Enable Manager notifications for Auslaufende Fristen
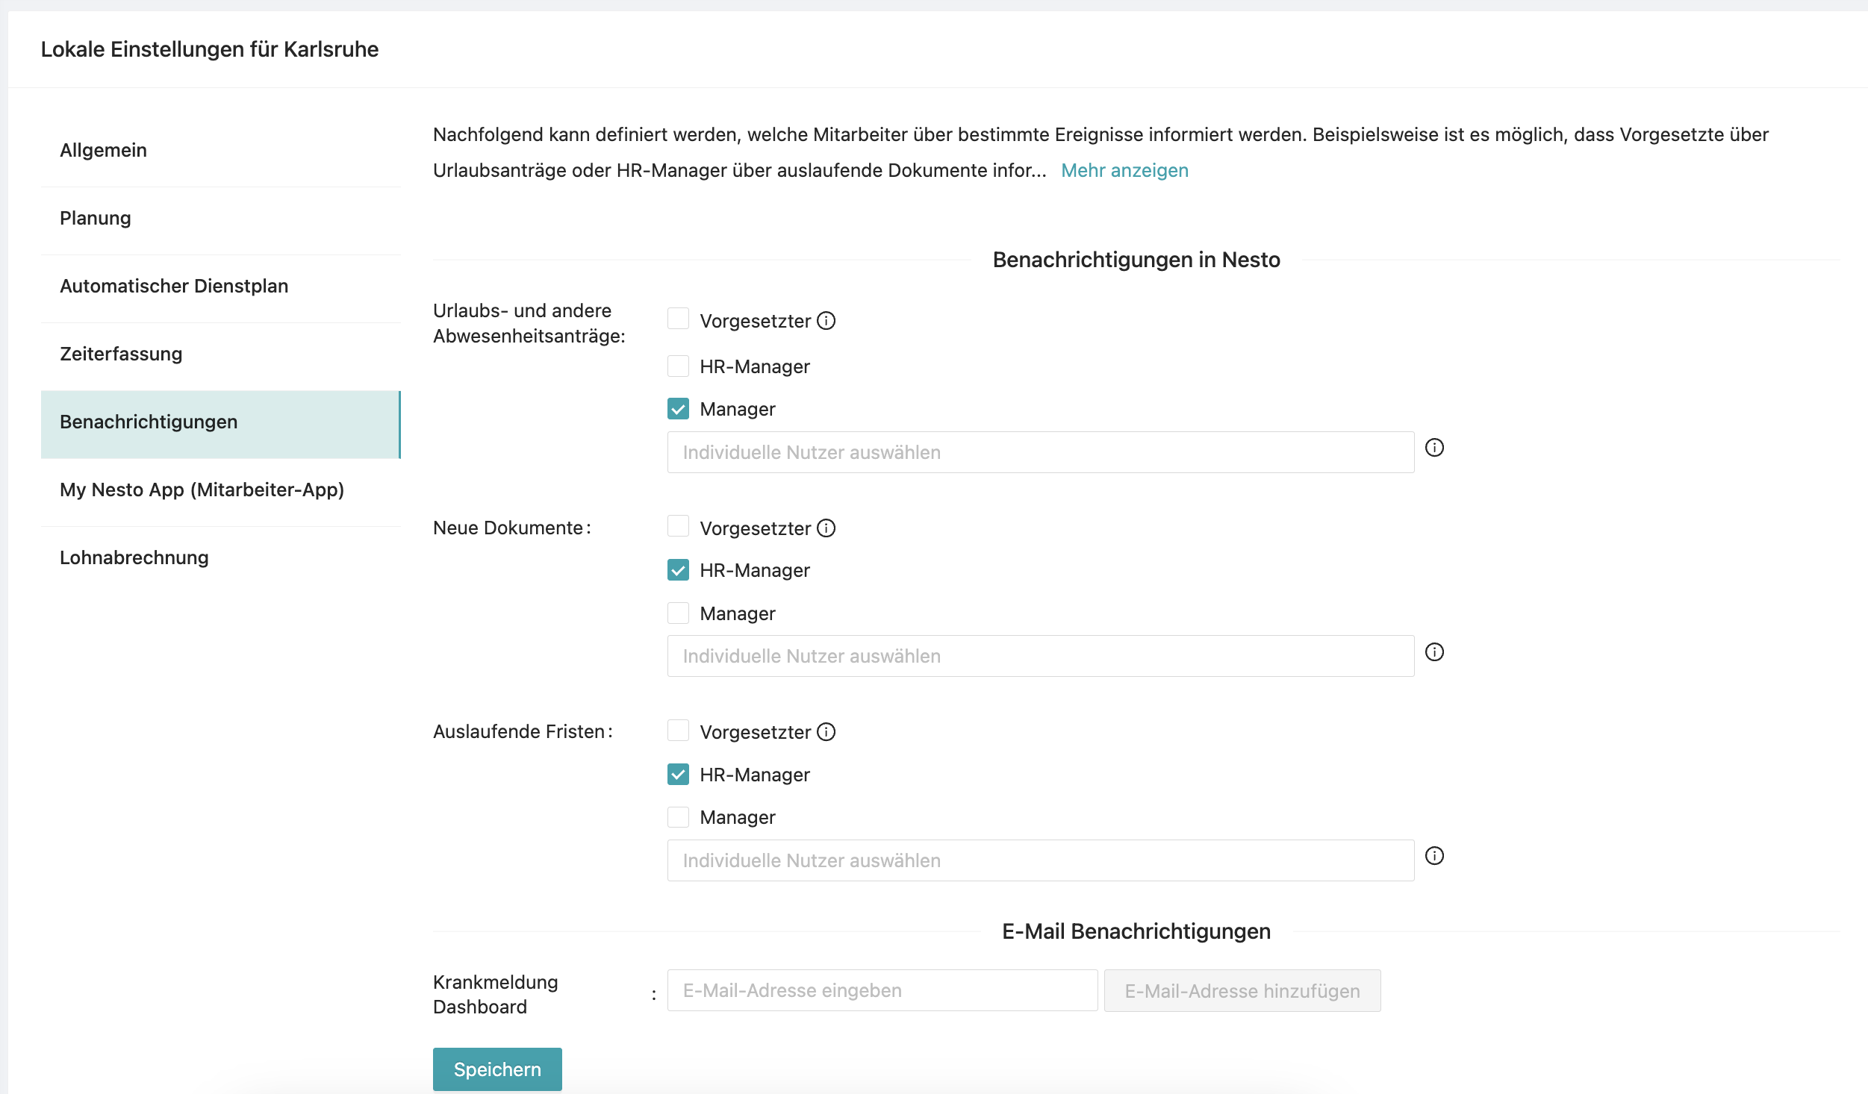 point(678,816)
